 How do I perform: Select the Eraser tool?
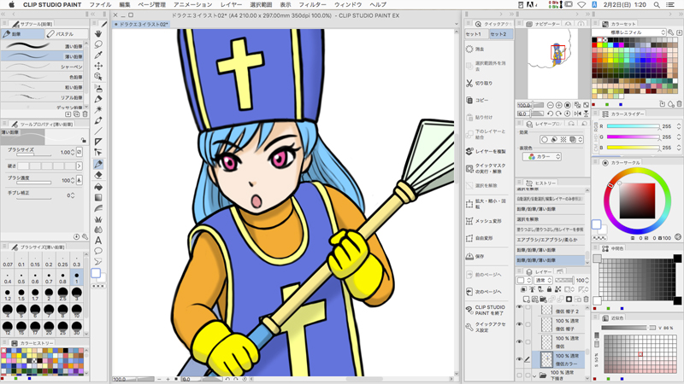pyautogui.click(x=98, y=175)
